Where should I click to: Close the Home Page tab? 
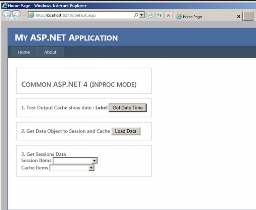tap(239, 16)
